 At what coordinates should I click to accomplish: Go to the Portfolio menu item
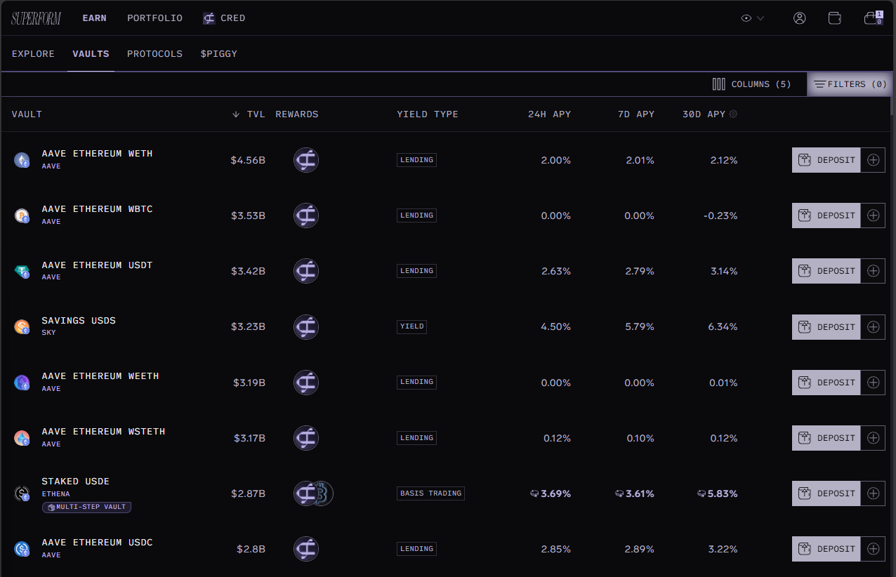point(154,18)
